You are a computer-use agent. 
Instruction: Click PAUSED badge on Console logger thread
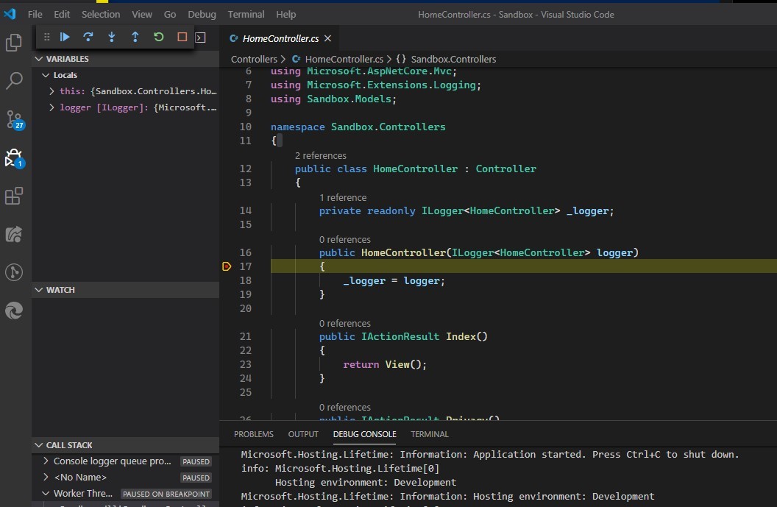tap(196, 461)
